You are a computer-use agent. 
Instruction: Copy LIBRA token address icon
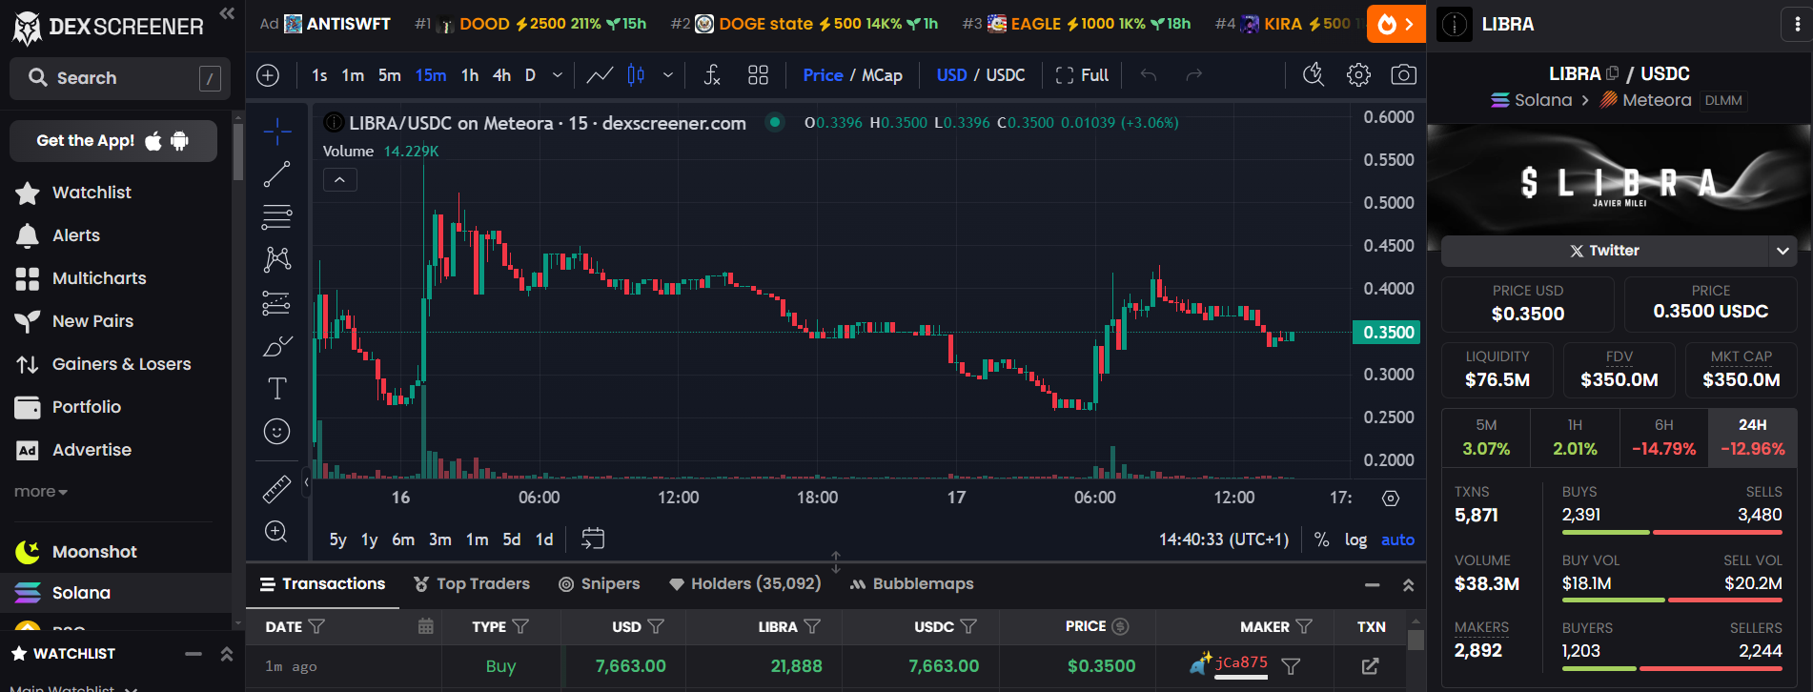[1613, 73]
